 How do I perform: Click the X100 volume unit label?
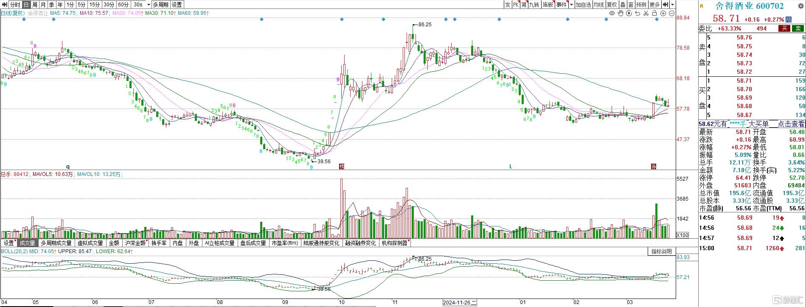[682, 235]
